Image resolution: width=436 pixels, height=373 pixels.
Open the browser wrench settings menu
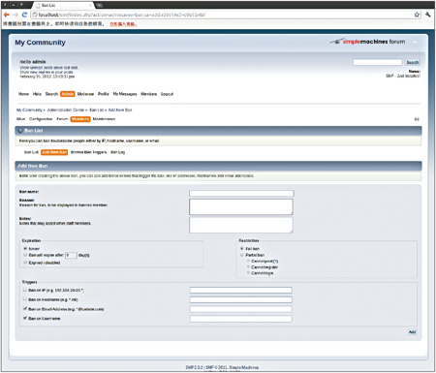[x=428, y=15]
